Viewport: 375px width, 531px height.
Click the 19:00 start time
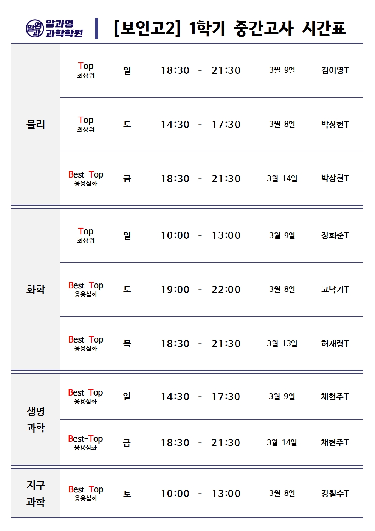175,290
